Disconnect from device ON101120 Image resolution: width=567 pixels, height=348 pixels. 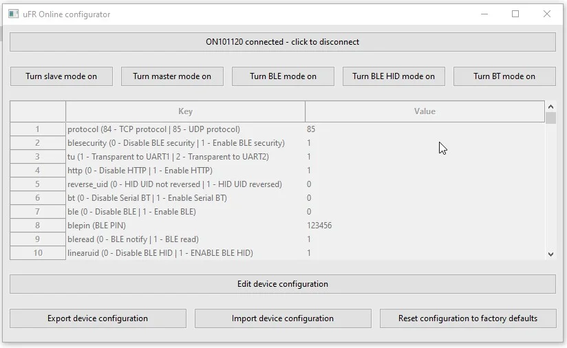click(x=282, y=42)
